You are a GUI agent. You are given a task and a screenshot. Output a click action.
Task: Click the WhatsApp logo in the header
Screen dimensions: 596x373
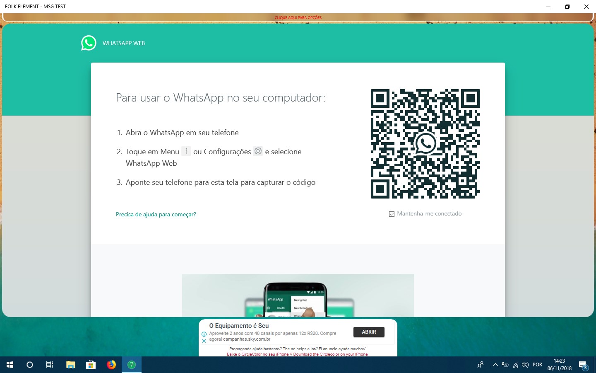coord(89,43)
